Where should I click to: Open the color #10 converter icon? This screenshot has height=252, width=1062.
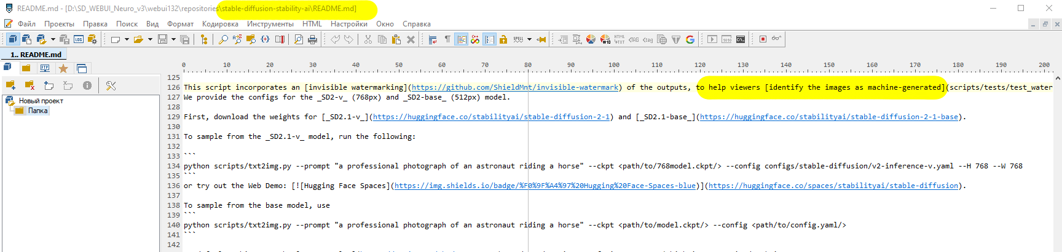point(605,39)
